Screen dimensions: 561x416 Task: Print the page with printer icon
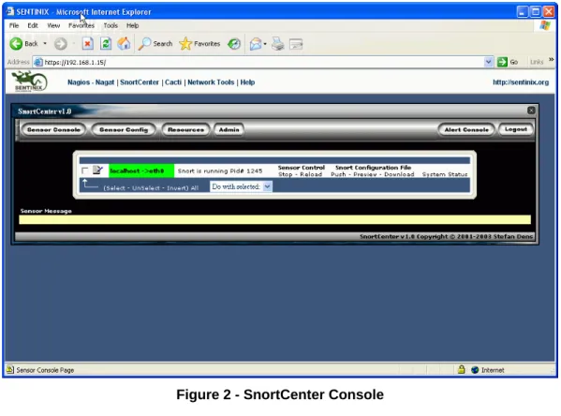[277, 44]
